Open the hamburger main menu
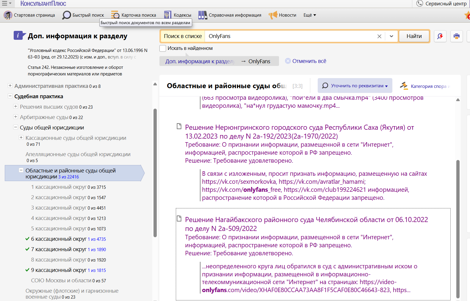Screen dimensions: 470x301 point(5,3)
